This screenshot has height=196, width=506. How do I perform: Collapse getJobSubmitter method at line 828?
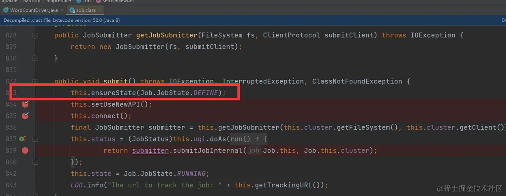click(35, 35)
